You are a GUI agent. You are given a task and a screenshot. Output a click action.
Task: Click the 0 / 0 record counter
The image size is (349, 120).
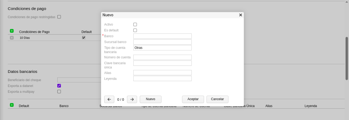tap(121, 99)
